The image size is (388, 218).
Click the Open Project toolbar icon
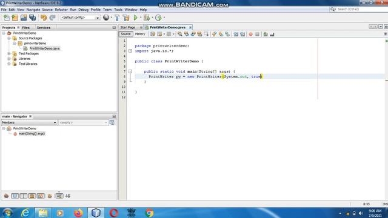tap(24, 18)
